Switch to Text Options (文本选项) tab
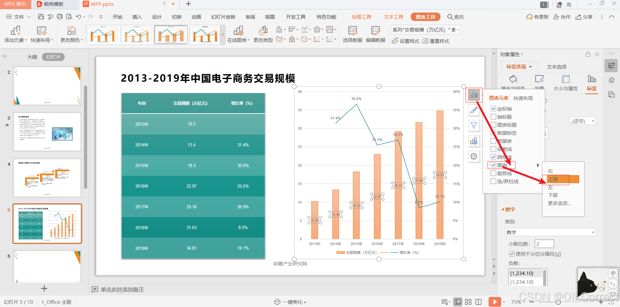The image size is (620, 307). click(556, 67)
